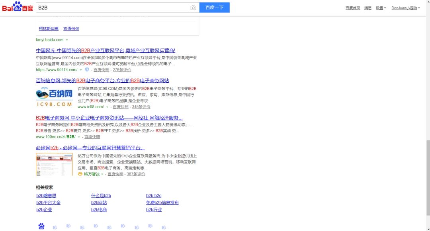Select related search 什么是b2b
Viewport: 430px width, 231px height.
click(101, 196)
